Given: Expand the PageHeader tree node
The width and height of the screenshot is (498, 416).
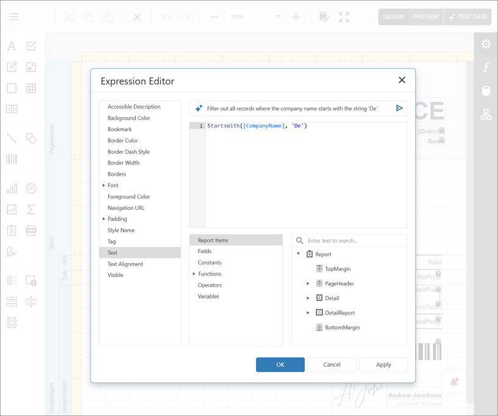Looking at the screenshot, I should [308, 283].
